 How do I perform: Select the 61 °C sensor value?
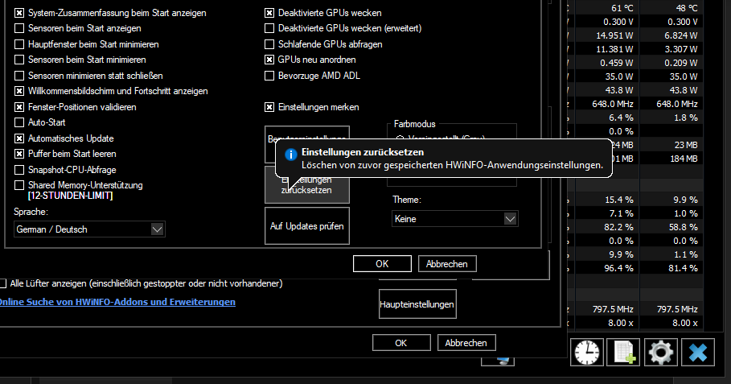coord(622,8)
